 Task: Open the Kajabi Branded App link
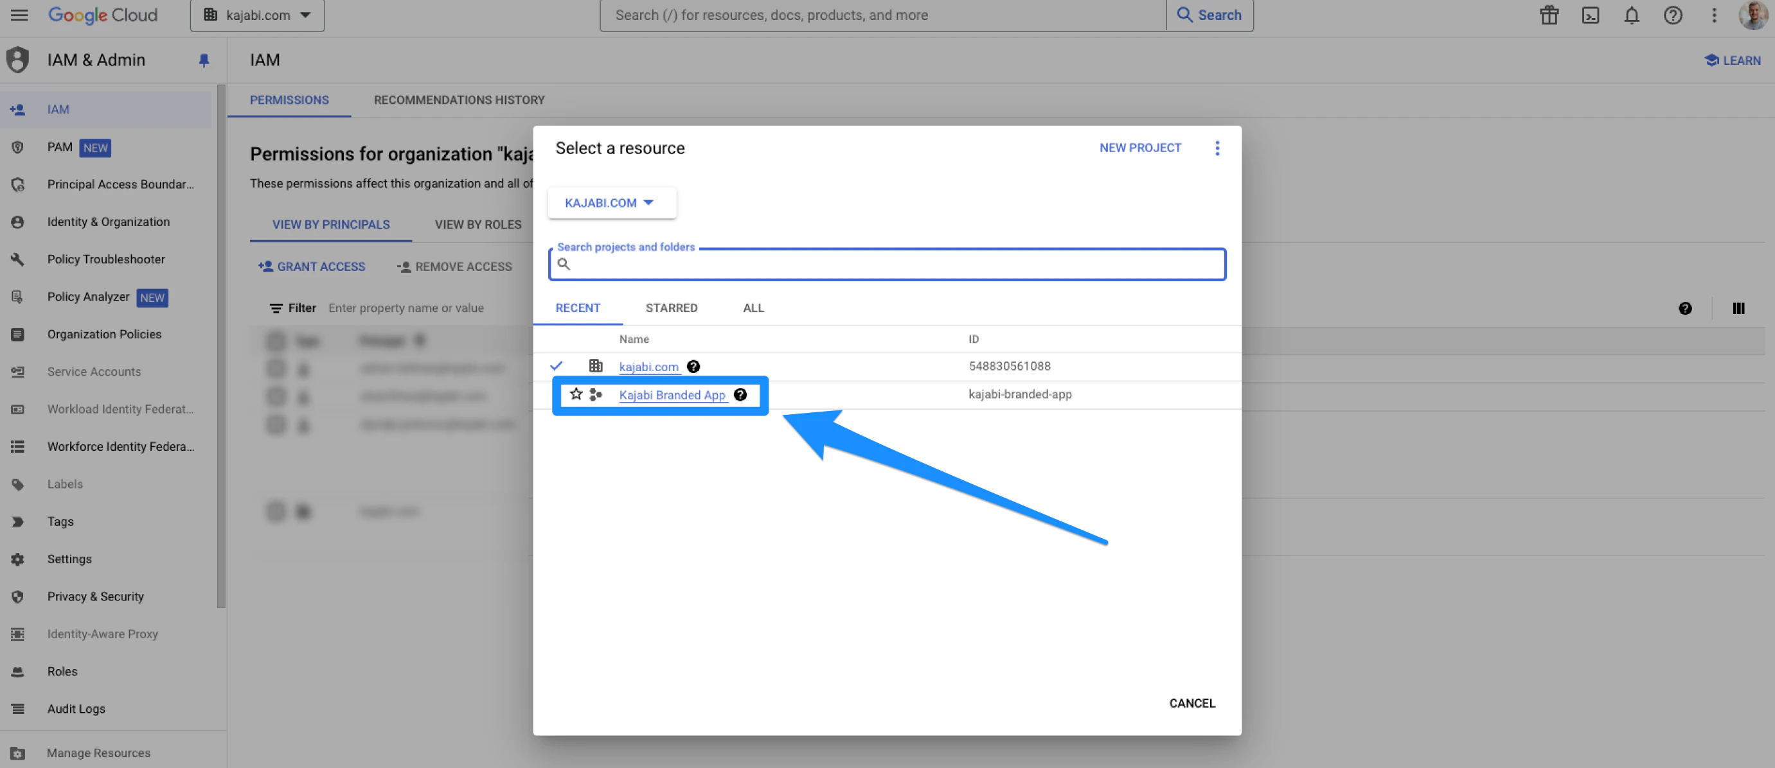672,395
